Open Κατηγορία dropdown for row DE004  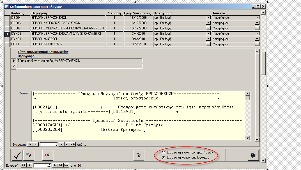(x=208, y=18)
